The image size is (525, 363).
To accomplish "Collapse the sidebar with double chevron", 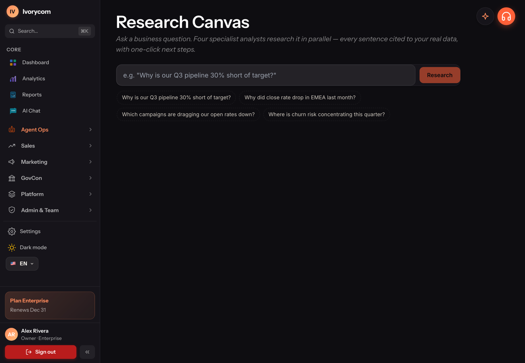I will coord(87,352).
